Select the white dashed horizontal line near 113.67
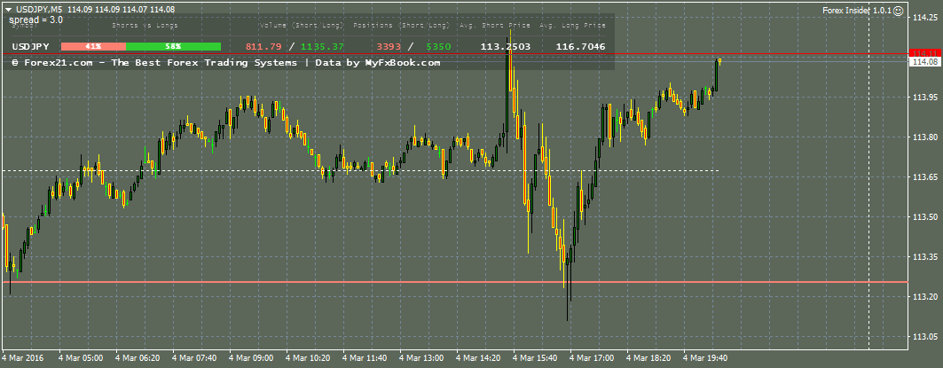The height and width of the screenshot is (368, 943). (361, 171)
